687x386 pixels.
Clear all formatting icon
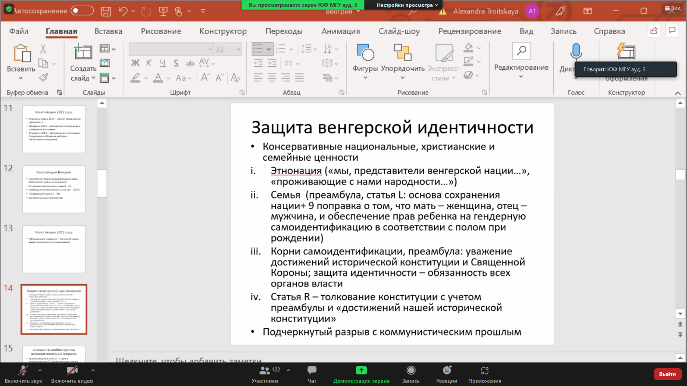click(x=235, y=77)
